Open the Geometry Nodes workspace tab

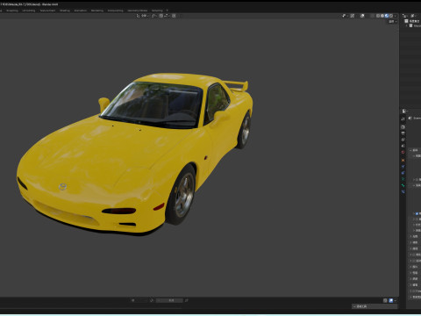(x=138, y=11)
